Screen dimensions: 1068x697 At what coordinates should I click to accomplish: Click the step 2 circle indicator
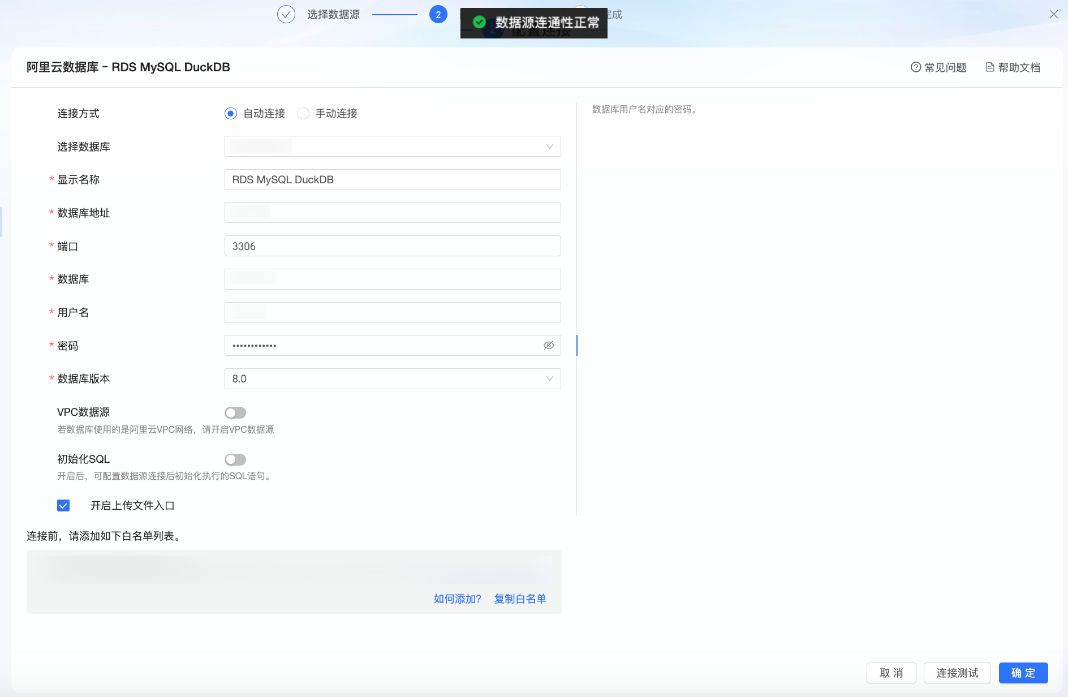coord(438,15)
